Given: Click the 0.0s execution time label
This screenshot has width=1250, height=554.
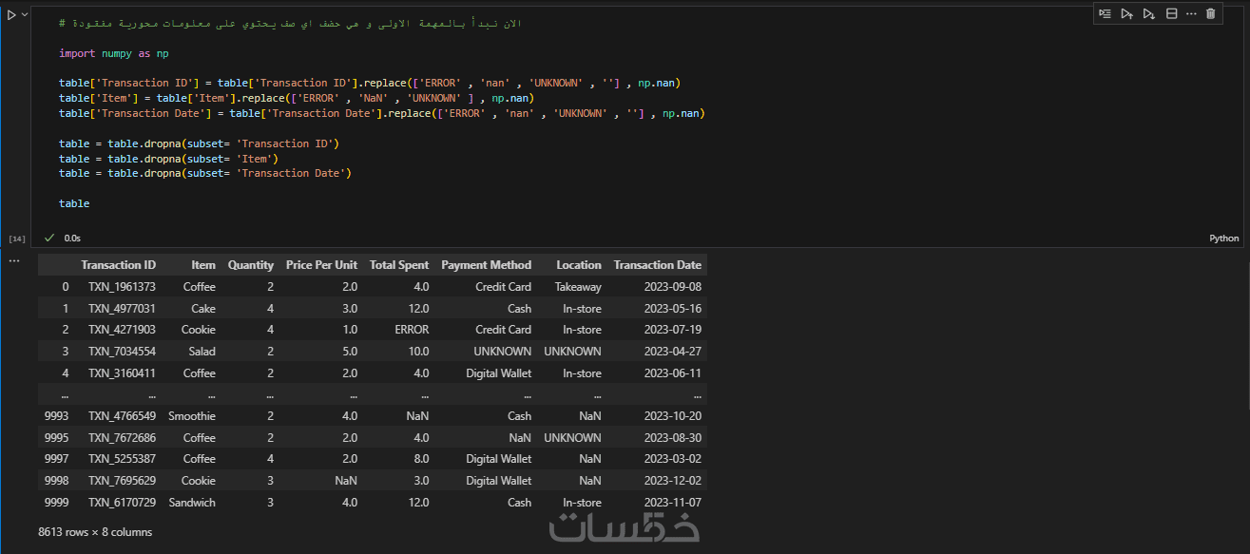Looking at the screenshot, I should 72,239.
